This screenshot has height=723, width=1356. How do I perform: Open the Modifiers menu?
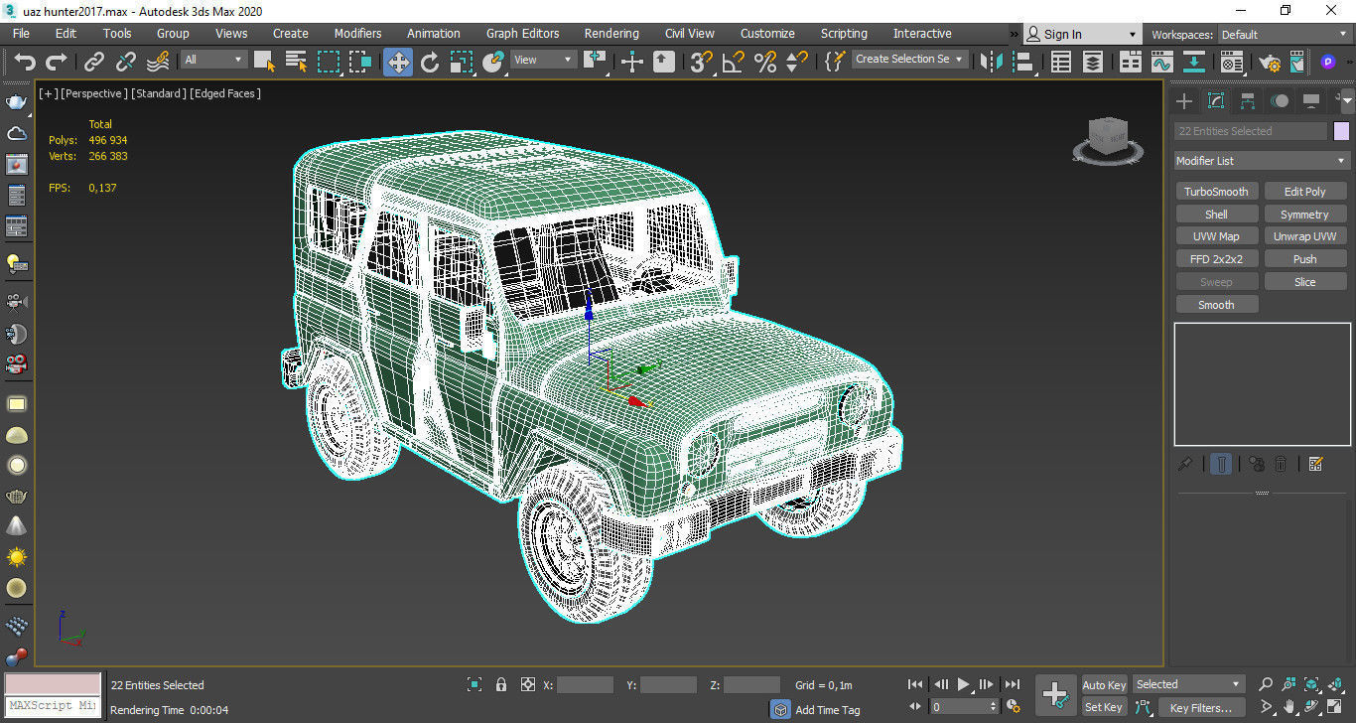(357, 34)
